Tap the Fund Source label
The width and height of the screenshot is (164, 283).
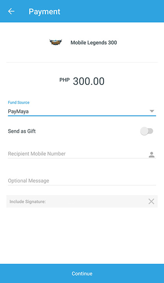pos(18,103)
